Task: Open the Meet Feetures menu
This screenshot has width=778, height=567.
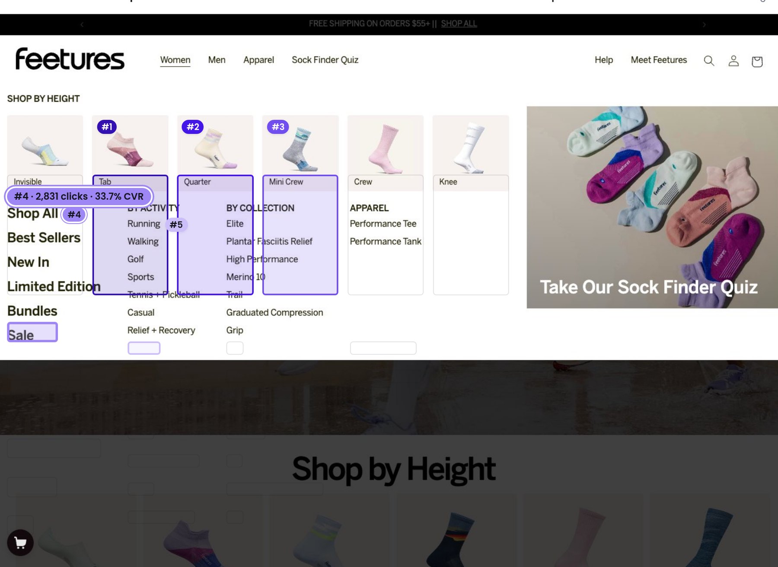Action: coord(659,60)
